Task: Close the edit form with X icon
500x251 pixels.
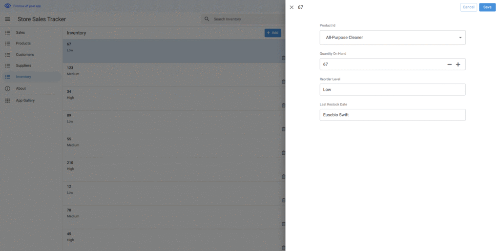Action: click(292, 7)
